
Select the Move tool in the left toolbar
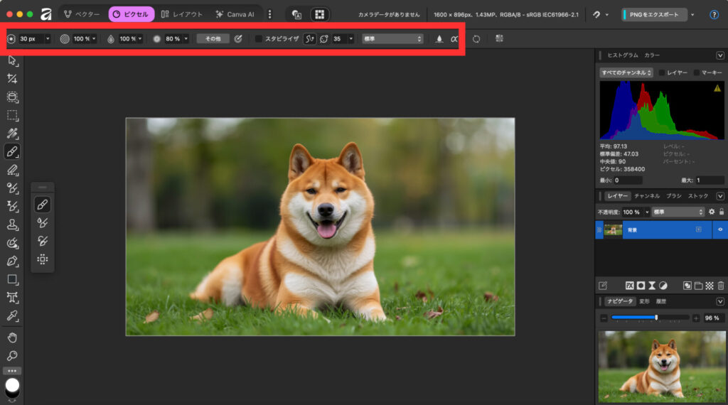pos(12,60)
